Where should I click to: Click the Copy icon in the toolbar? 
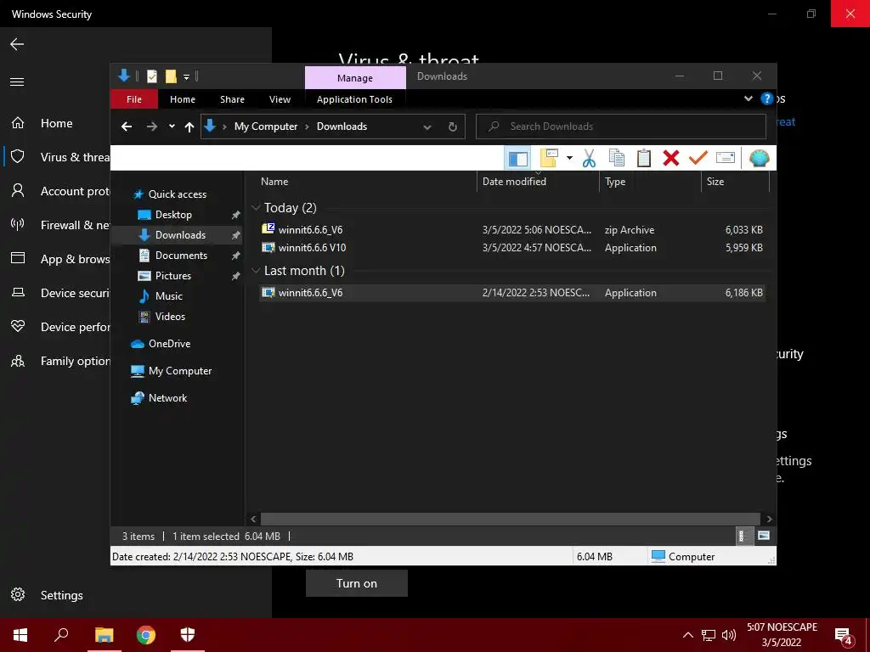617,158
